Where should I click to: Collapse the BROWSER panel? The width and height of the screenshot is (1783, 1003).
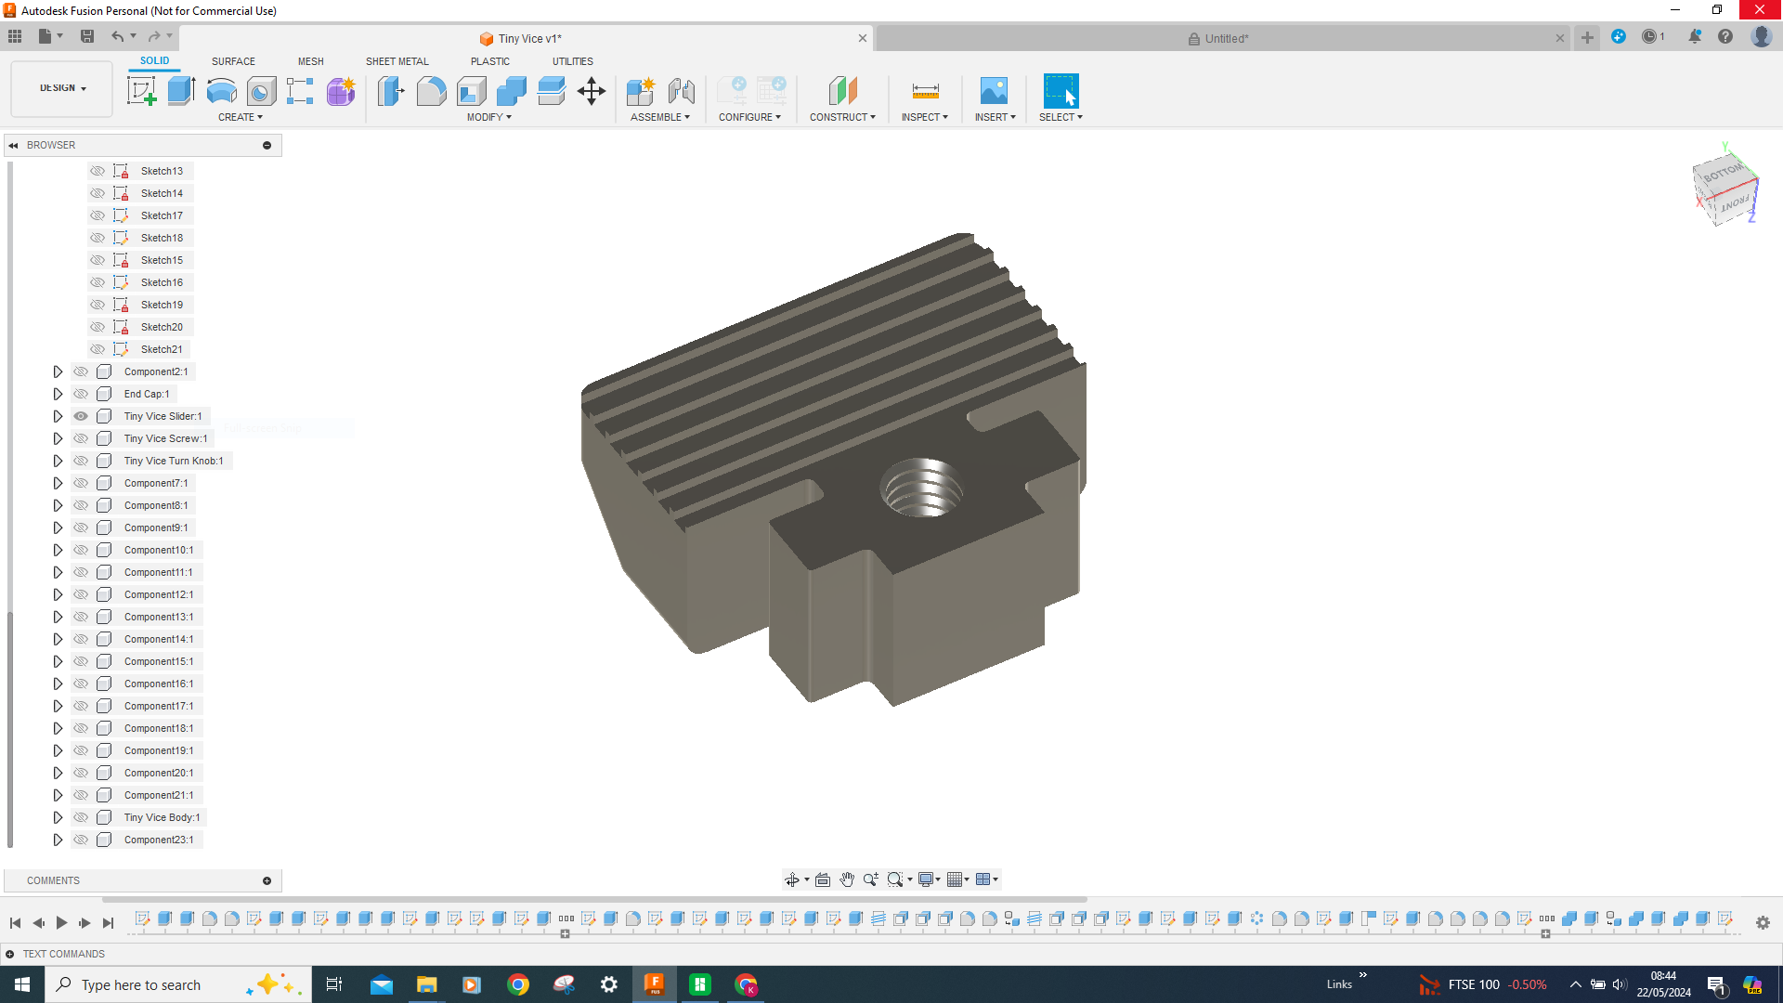click(14, 146)
